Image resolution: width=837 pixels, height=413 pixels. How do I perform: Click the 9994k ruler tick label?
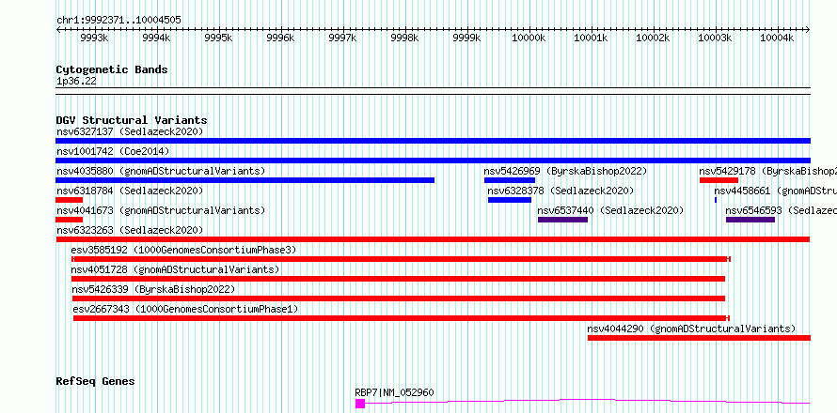point(156,38)
